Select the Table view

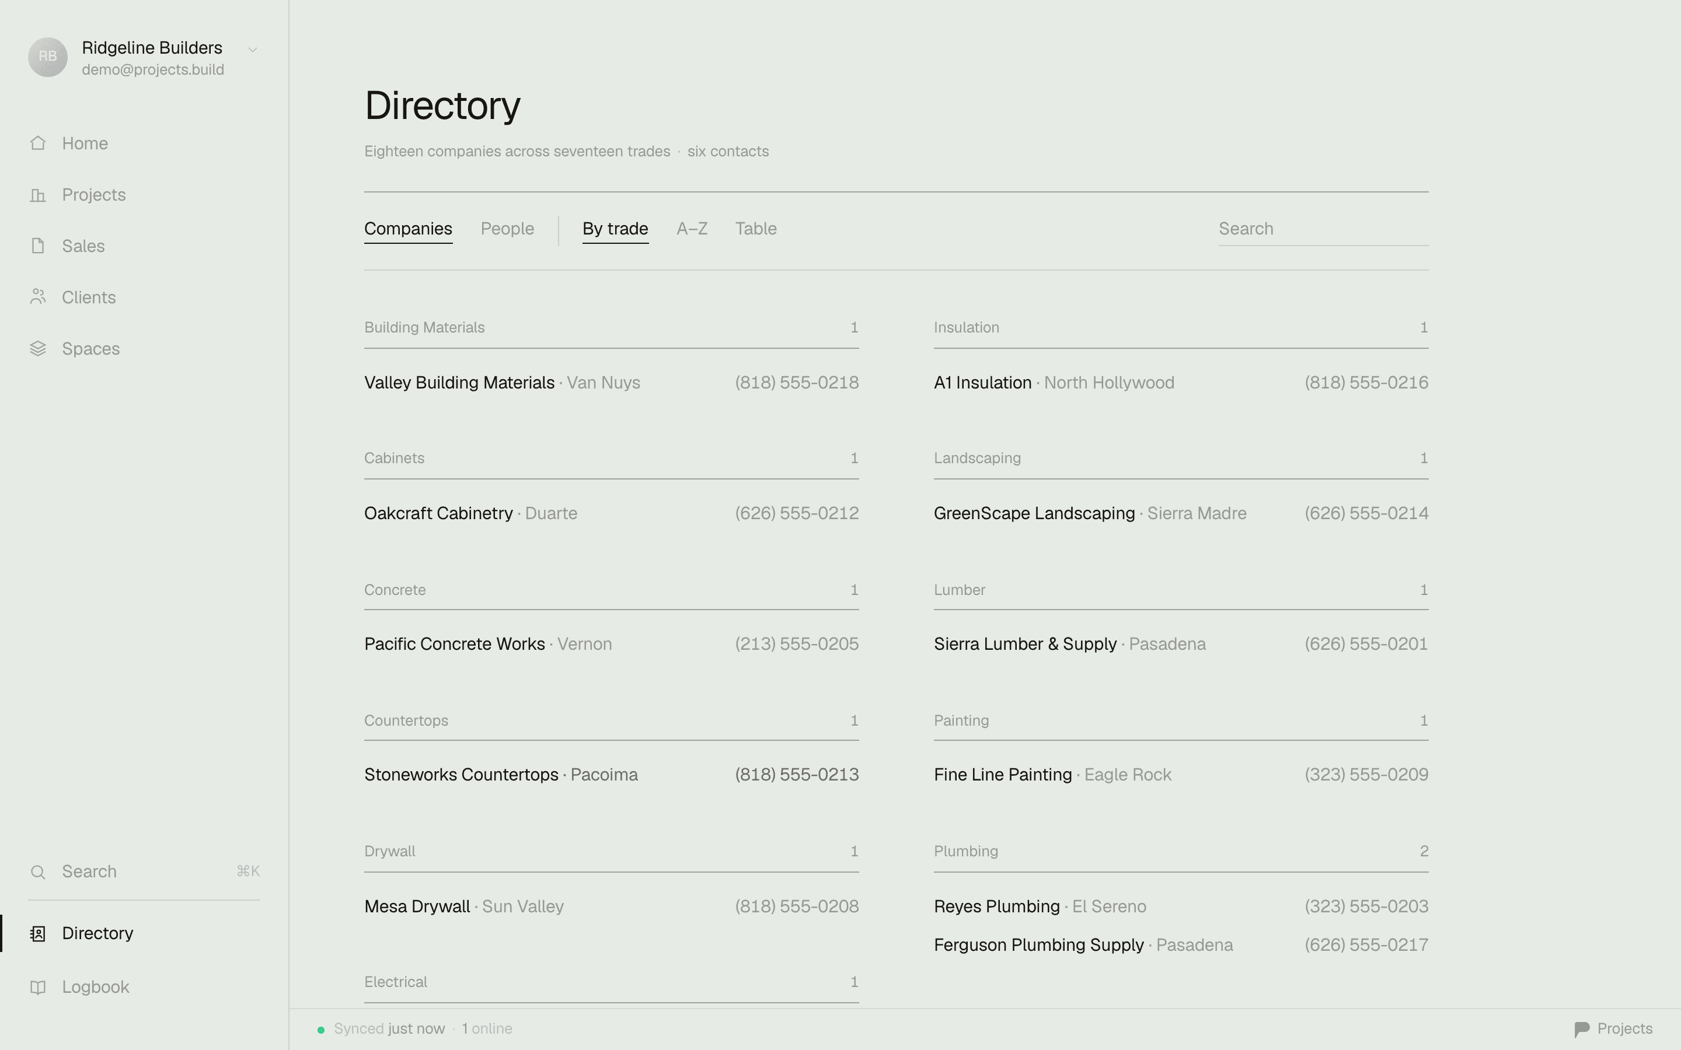pyautogui.click(x=756, y=229)
